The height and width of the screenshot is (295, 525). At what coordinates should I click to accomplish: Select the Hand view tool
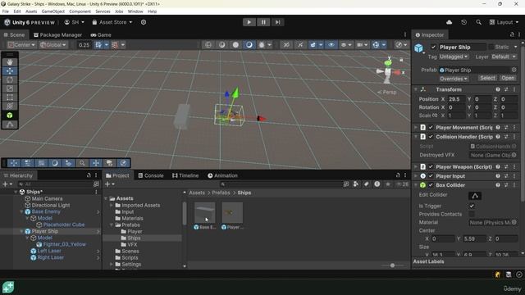click(10, 62)
